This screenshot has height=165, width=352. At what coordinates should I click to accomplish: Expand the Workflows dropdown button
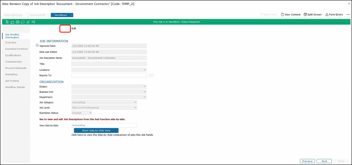[62, 15]
